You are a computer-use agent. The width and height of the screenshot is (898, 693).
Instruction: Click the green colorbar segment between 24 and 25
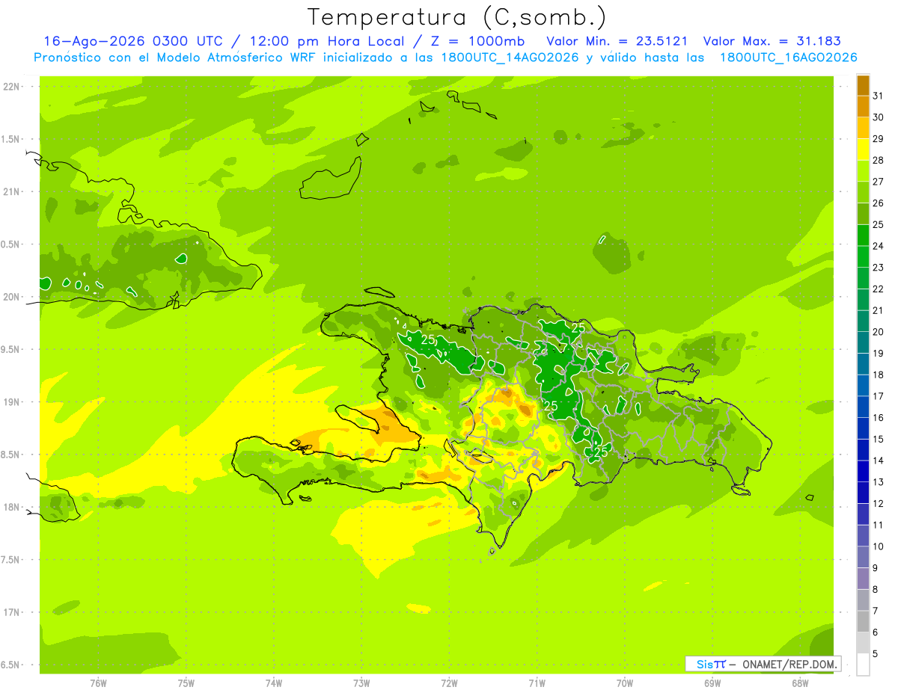[863, 235]
